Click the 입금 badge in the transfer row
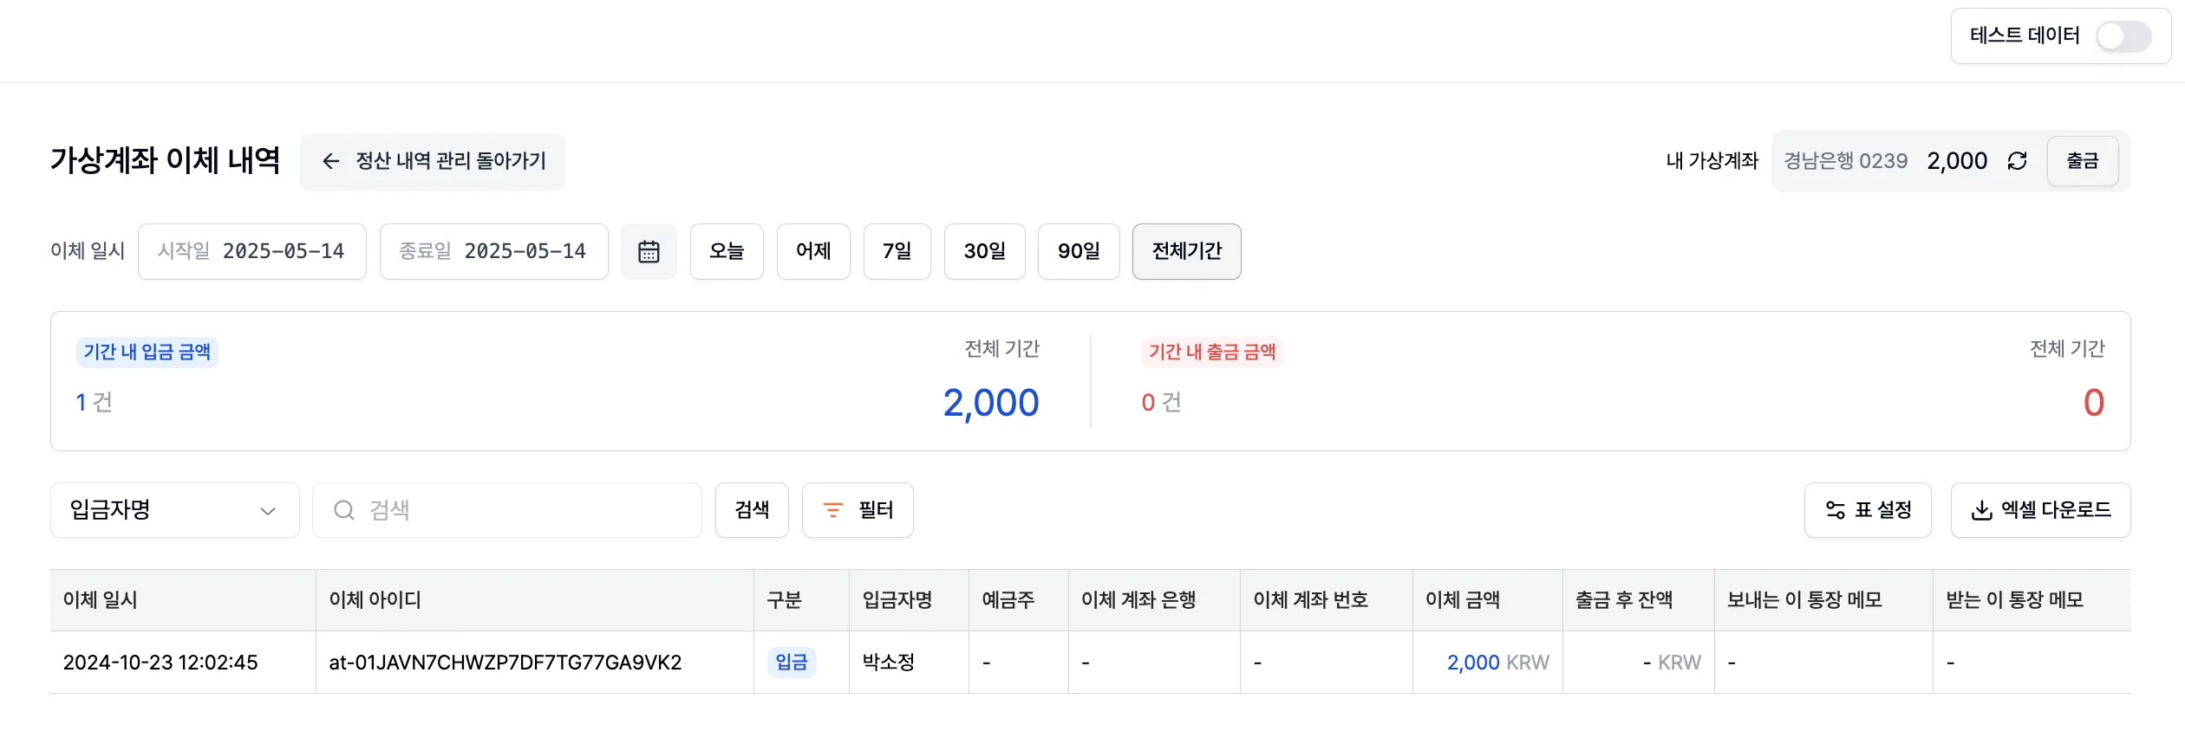The height and width of the screenshot is (731, 2185). [791, 663]
